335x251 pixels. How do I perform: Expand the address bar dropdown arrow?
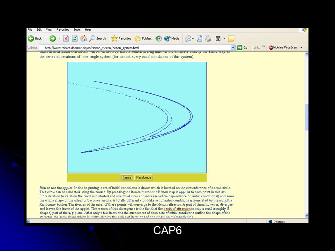coord(233,48)
